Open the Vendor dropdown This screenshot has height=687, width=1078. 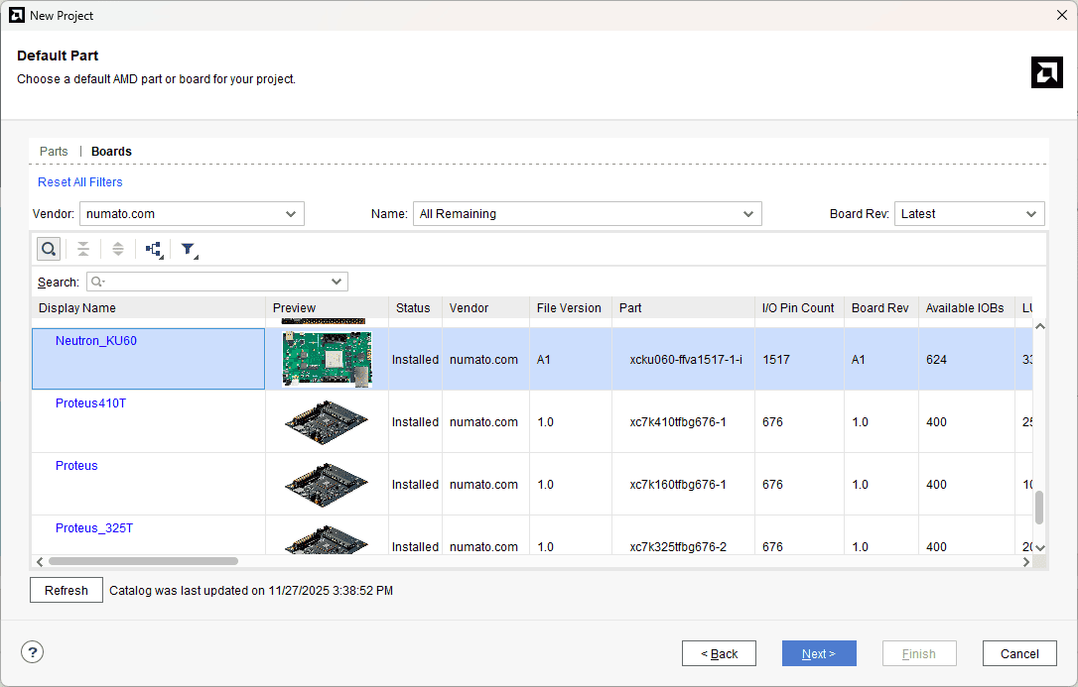tap(192, 214)
